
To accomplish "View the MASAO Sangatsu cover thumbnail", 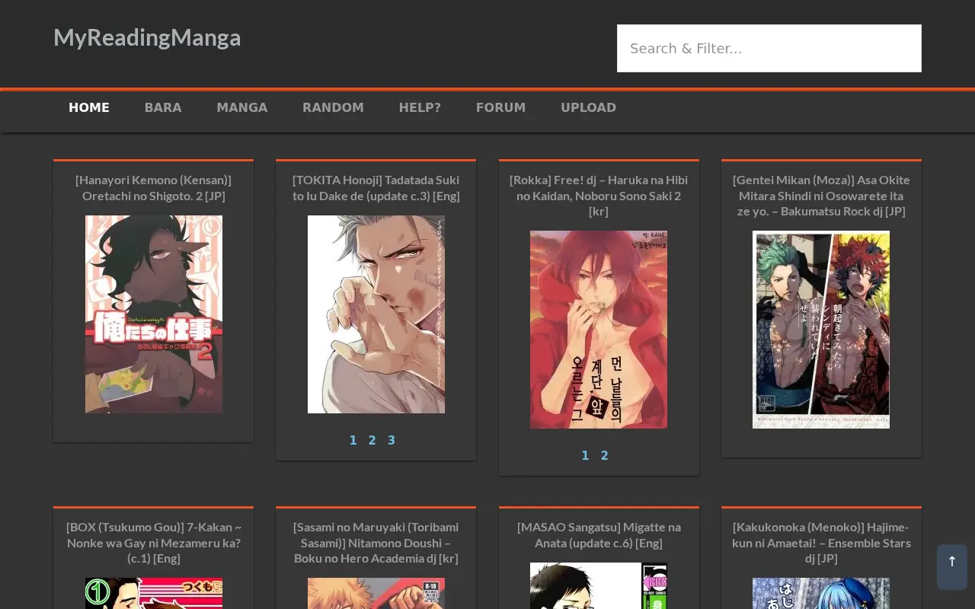I will click(x=599, y=585).
